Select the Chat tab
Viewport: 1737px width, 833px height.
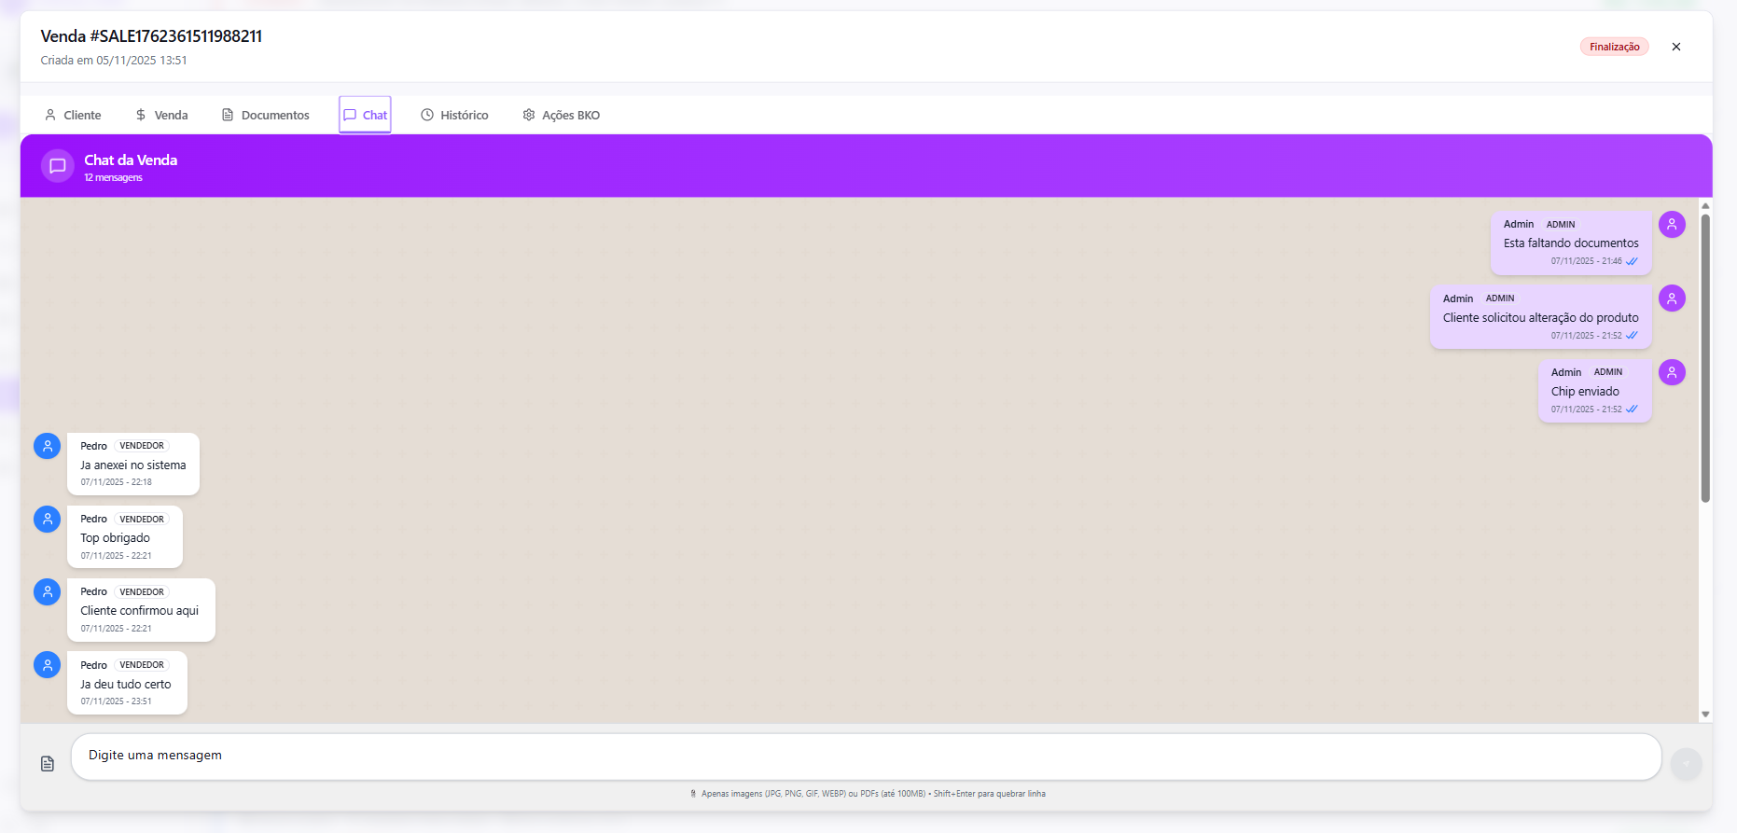(365, 115)
